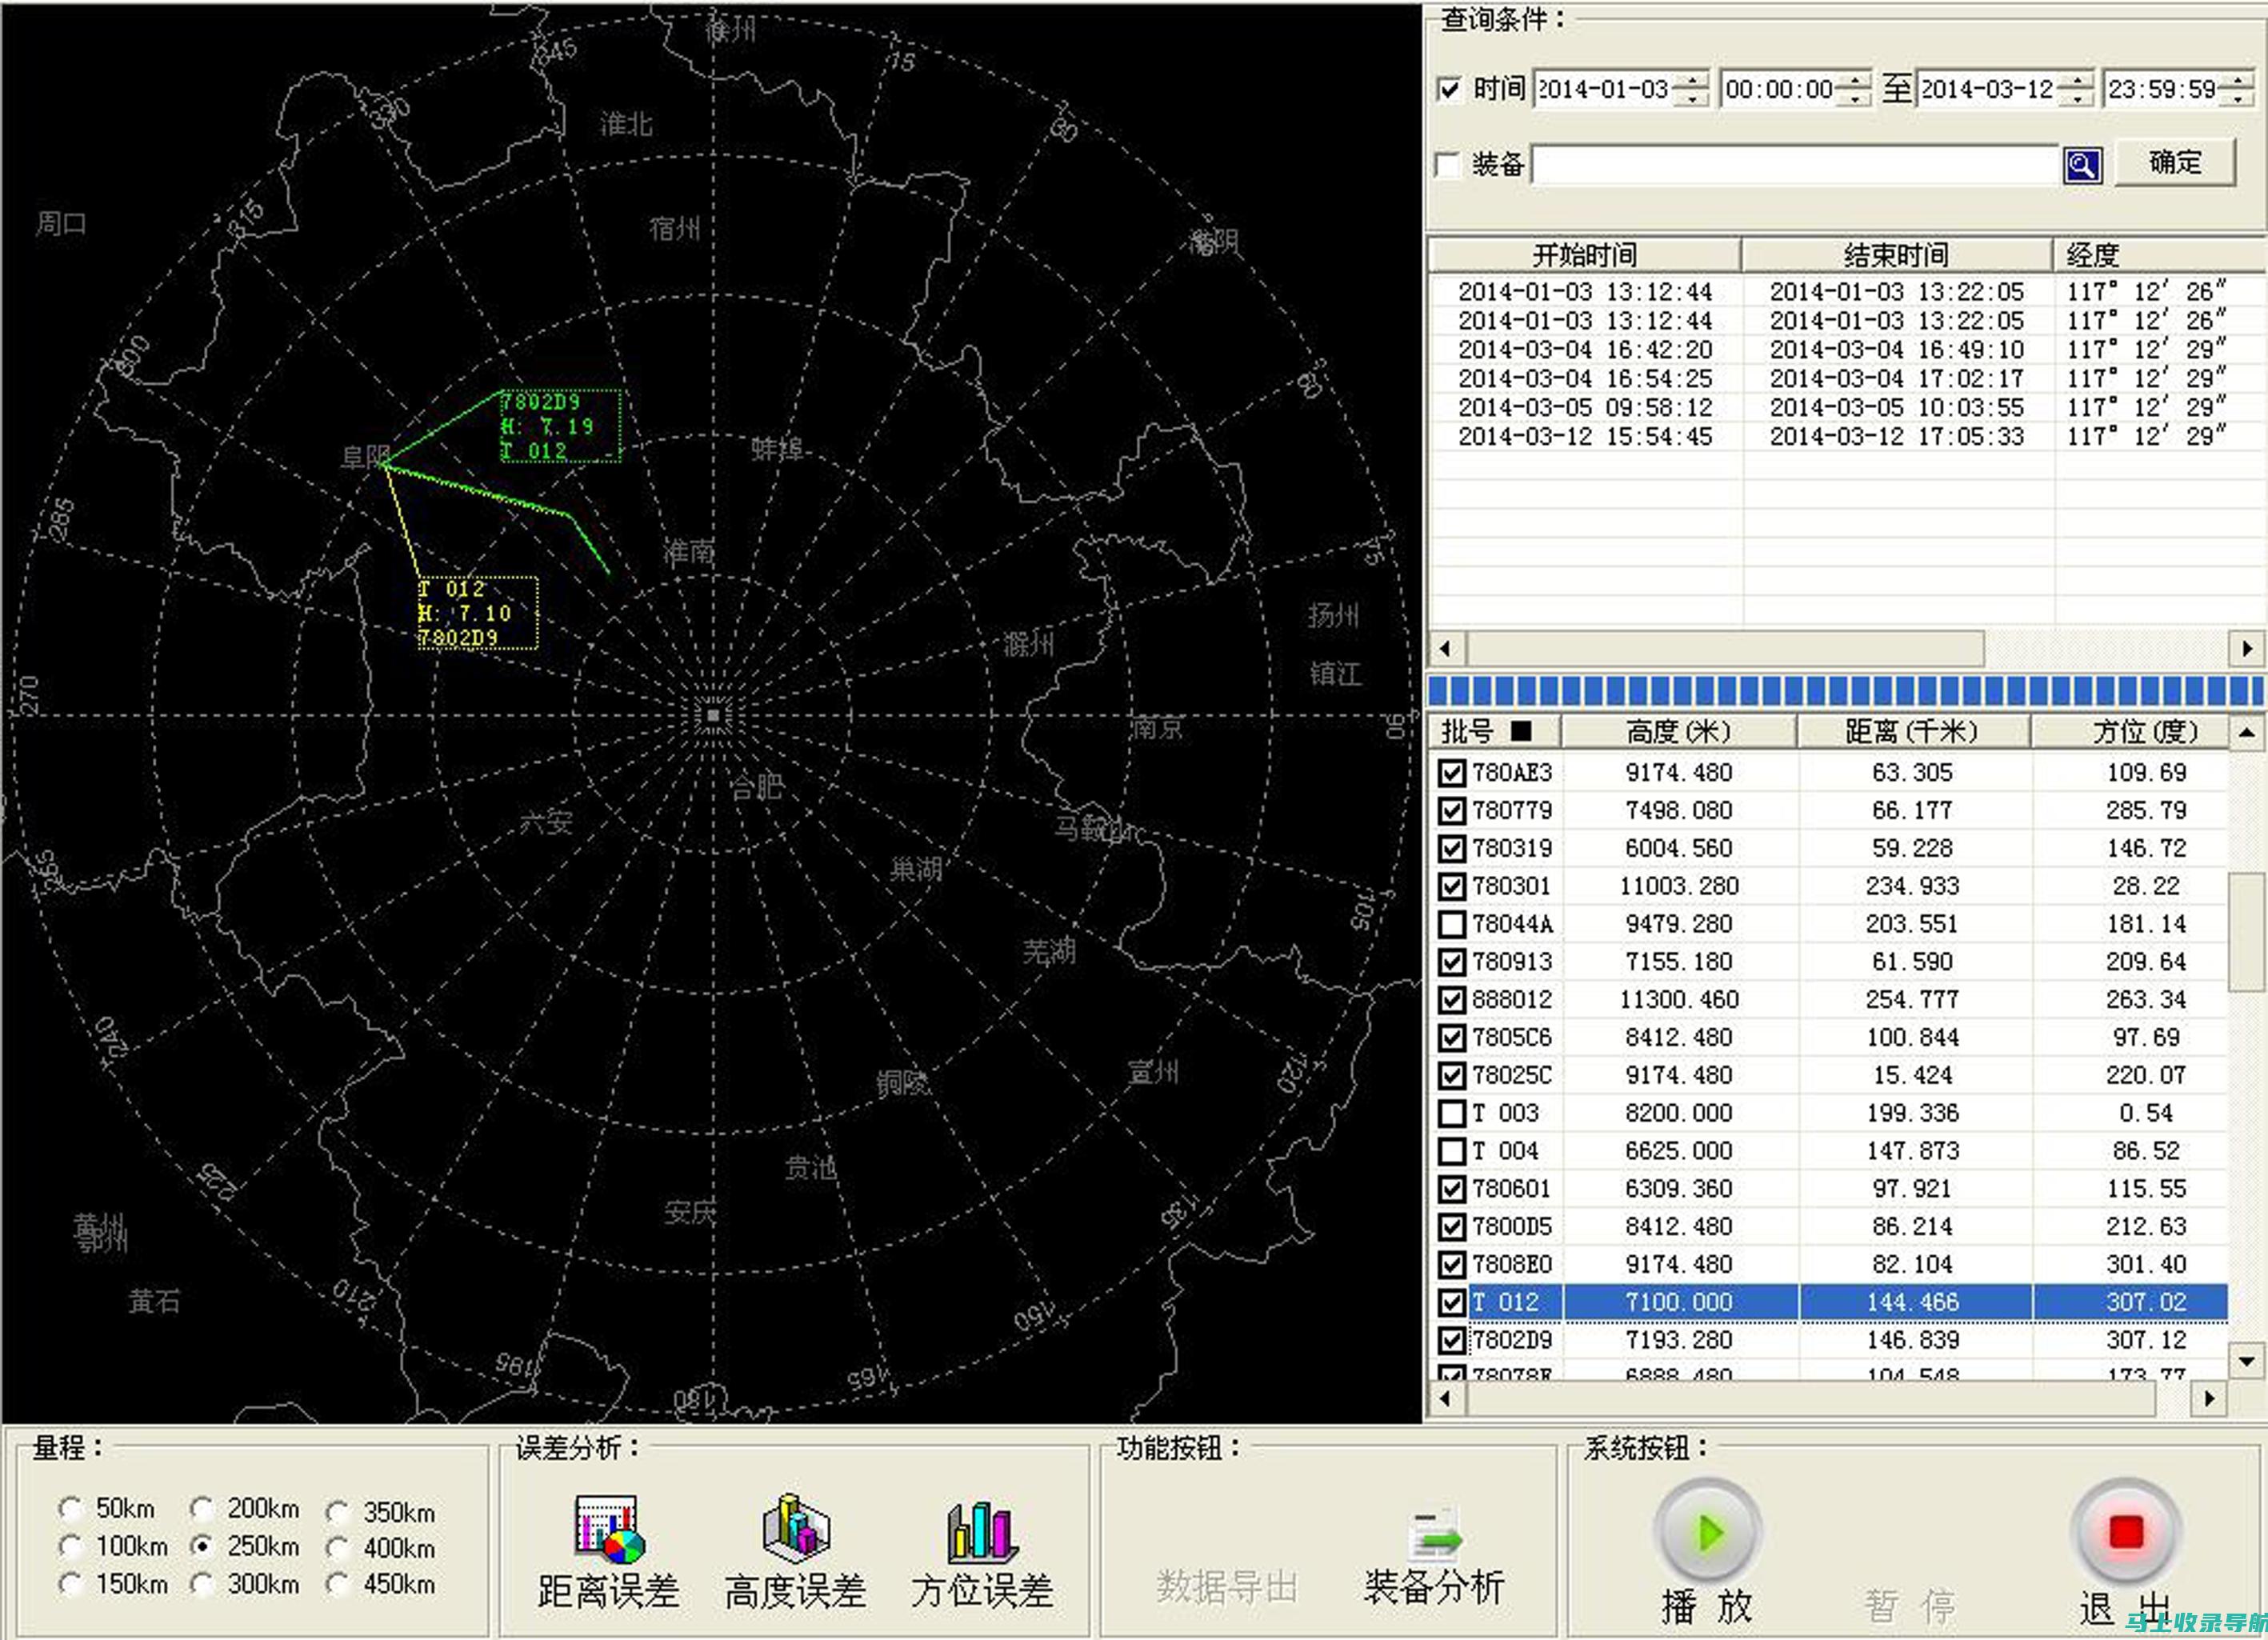Click the green 7802D9 track label on map
Viewport: 2268px width, 1640px height.
click(560, 427)
